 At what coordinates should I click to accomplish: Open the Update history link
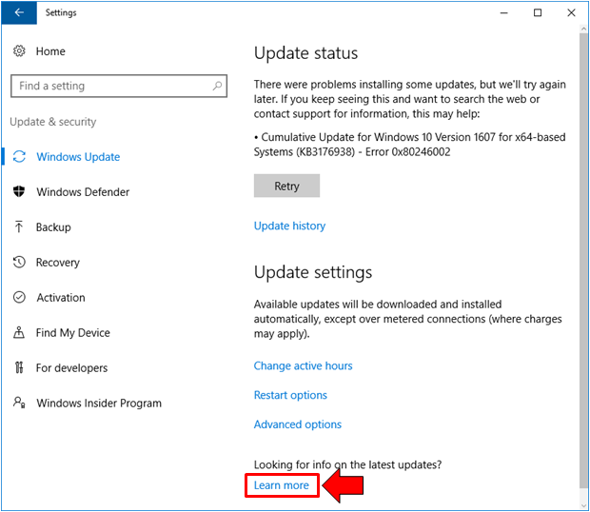pos(289,226)
